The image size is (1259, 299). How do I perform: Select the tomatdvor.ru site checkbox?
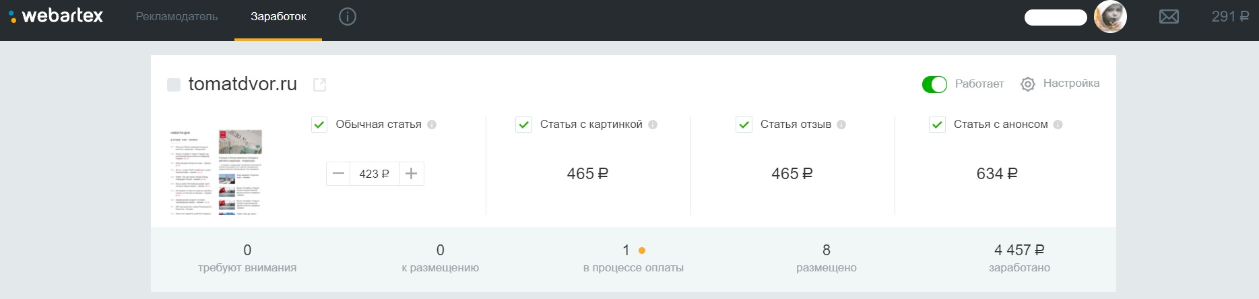[x=174, y=84]
